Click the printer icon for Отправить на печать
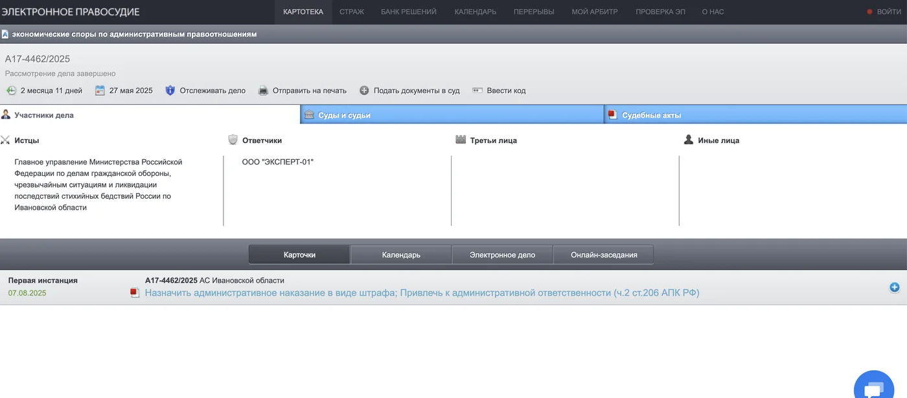This screenshot has width=907, height=398. [x=263, y=91]
